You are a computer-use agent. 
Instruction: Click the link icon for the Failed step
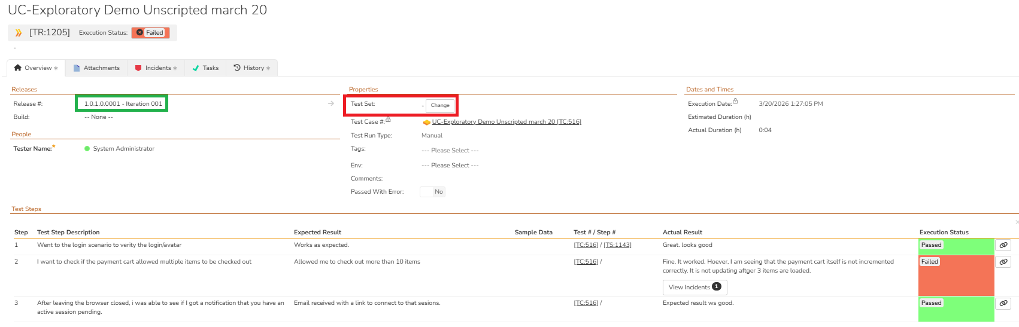pyautogui.click(x=1003, y=262)
